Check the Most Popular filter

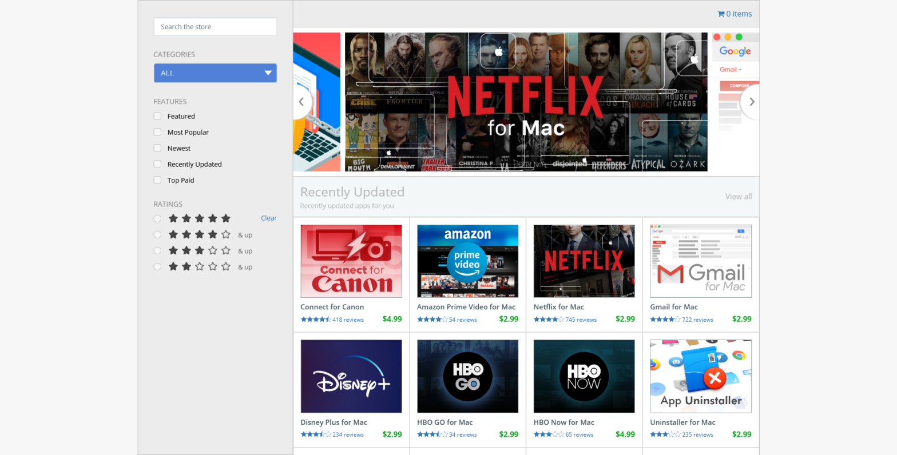[157, 132]
